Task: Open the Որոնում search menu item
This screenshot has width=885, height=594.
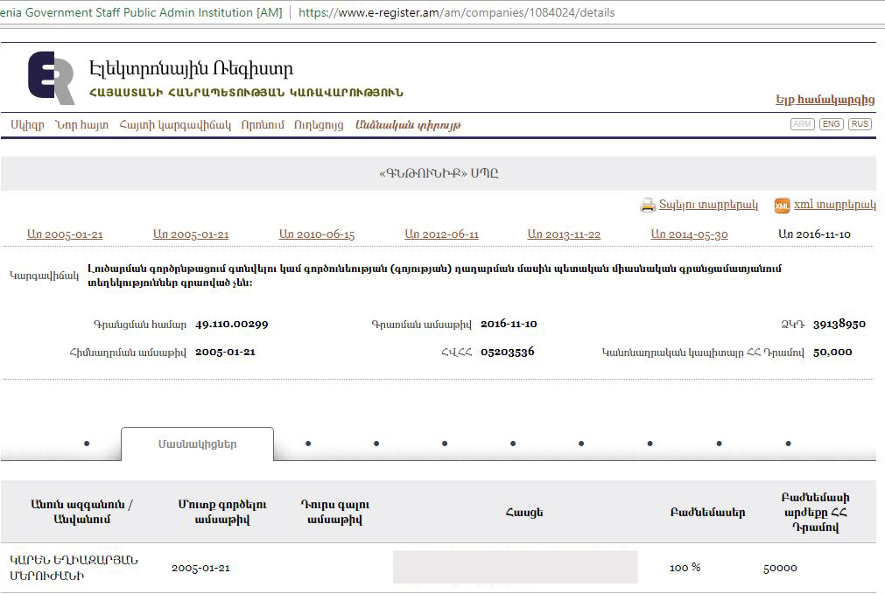Action: pos(263,125)
